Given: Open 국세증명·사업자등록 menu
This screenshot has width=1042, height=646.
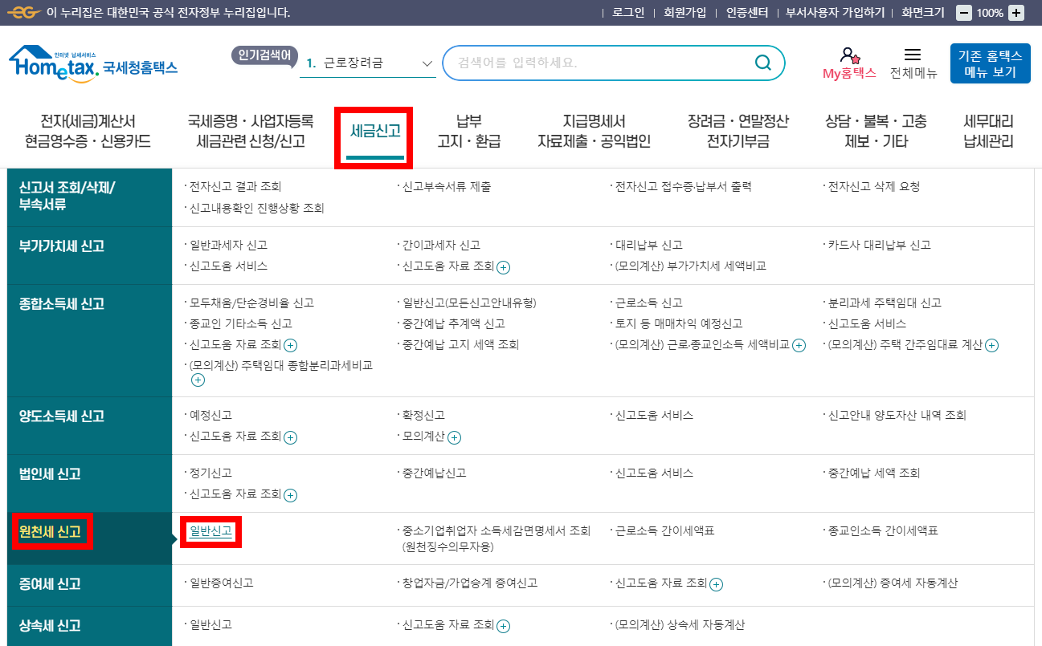Looking at the screenshot, I should pos(251,132).
